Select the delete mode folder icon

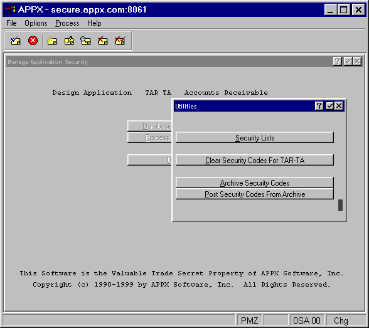[103, 40]
